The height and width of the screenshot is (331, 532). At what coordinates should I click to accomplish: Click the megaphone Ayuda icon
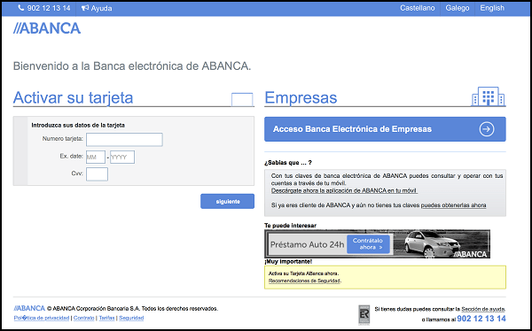85,8
